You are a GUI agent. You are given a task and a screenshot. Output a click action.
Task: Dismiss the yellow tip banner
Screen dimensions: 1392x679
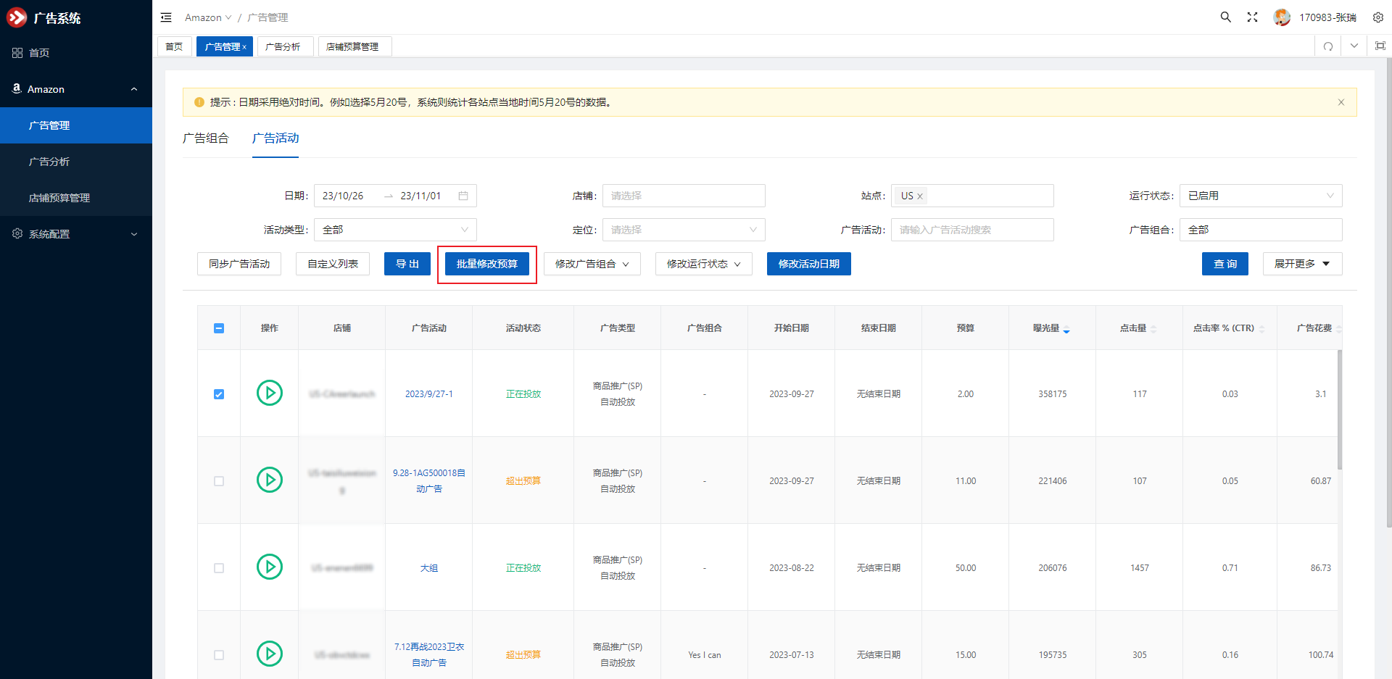coord(1341,102)
